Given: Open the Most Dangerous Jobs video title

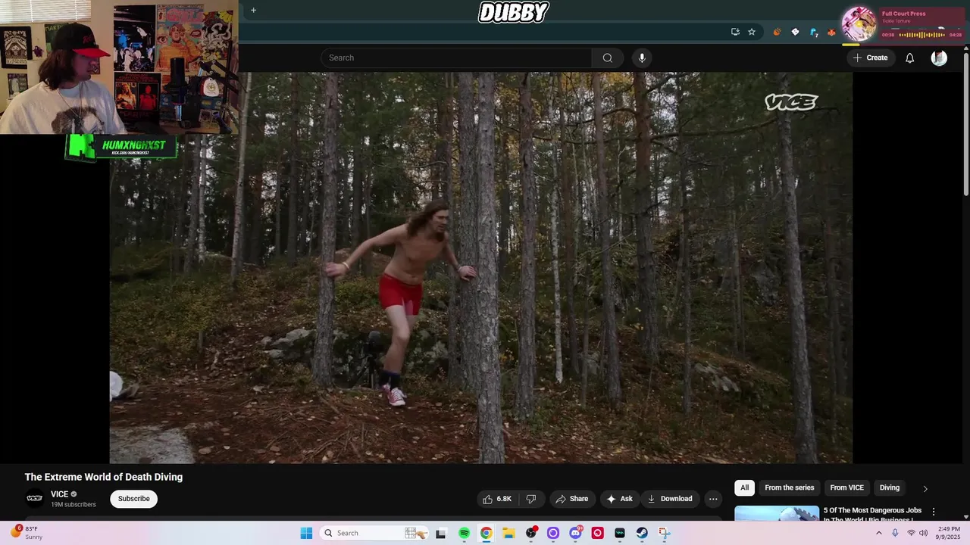Looking at the screenshot, I should (872, 513).
